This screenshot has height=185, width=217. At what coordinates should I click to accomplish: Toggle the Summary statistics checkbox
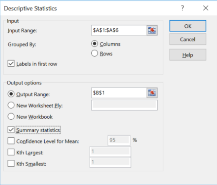click(11, 130)
